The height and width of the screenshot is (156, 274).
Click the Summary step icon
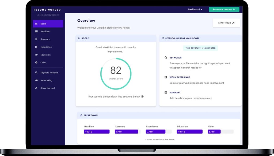pyautogui.click(x=166, y=92)
